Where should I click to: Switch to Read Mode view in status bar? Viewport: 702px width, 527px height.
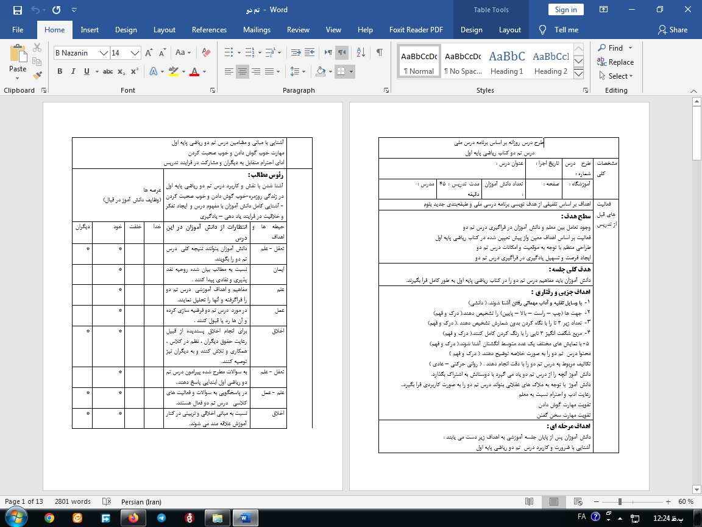[x=529, y=502]
